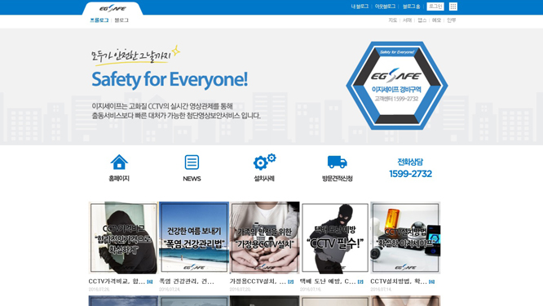This screenshot has height=306, width=543.
Task: Click the EGSAFE logo tab at top
Action: pos(113,8)
